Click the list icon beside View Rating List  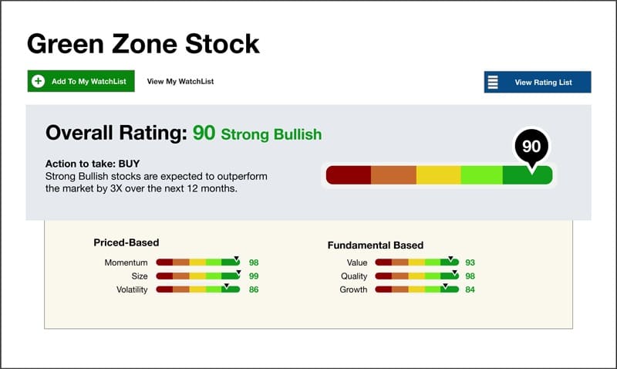(494, 82)
